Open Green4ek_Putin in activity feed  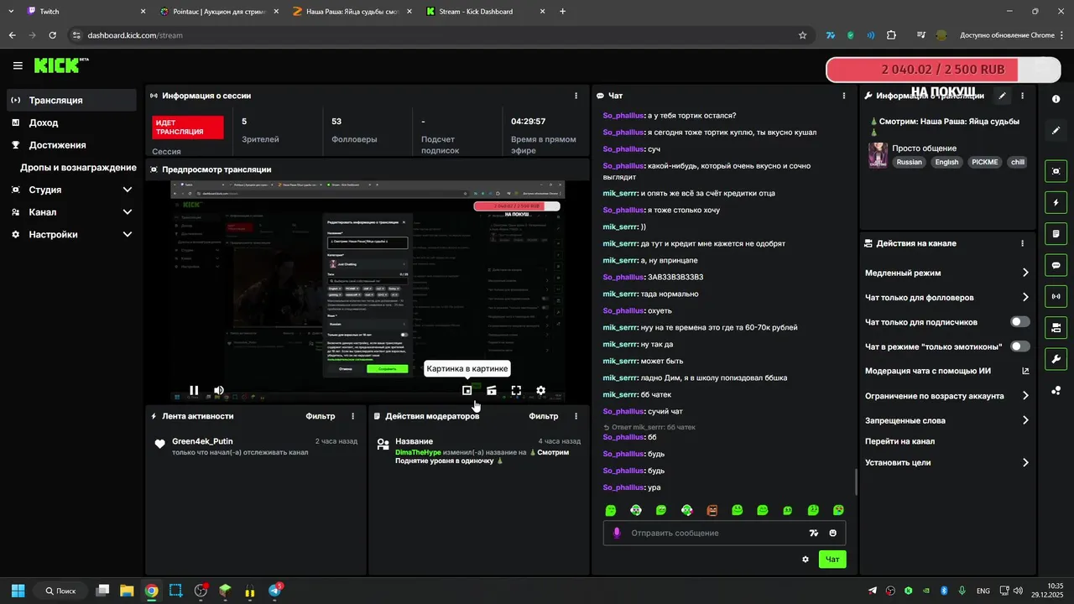(x=202, y=441)
